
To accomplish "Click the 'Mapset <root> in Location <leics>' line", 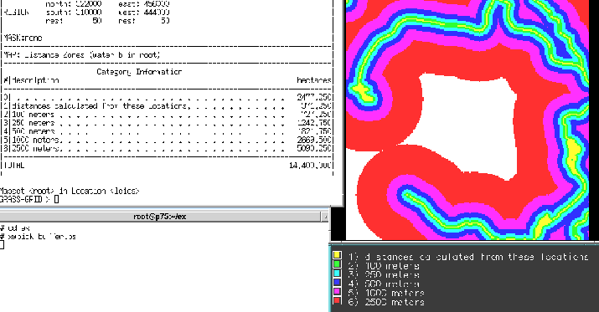I will (x=70, y=191).
